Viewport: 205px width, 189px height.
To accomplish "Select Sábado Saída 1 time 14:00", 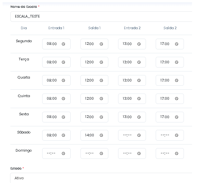I will tap(90, 135).
